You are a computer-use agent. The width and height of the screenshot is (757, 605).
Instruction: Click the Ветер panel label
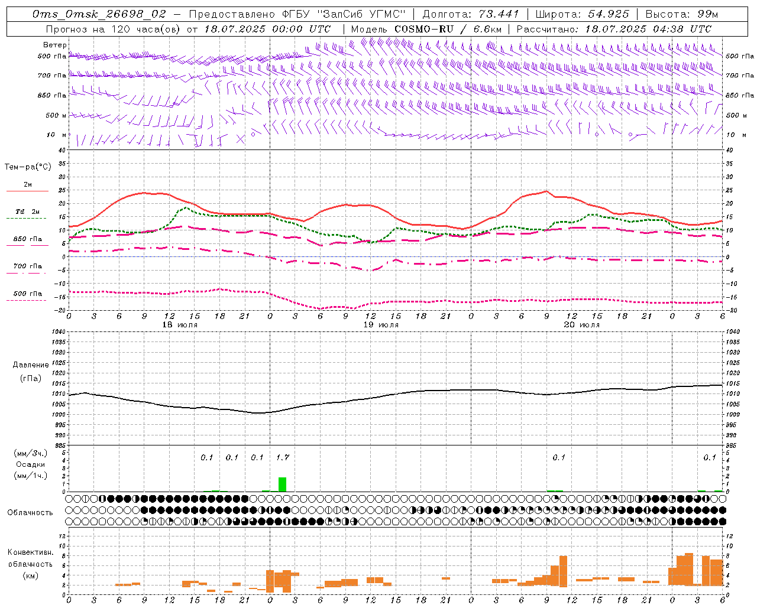tap(55, 45)
